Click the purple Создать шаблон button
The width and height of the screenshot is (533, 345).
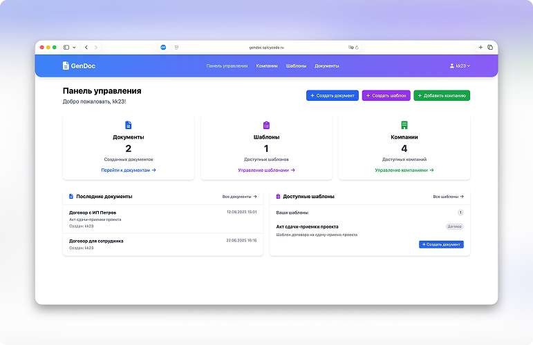point(386,95)
